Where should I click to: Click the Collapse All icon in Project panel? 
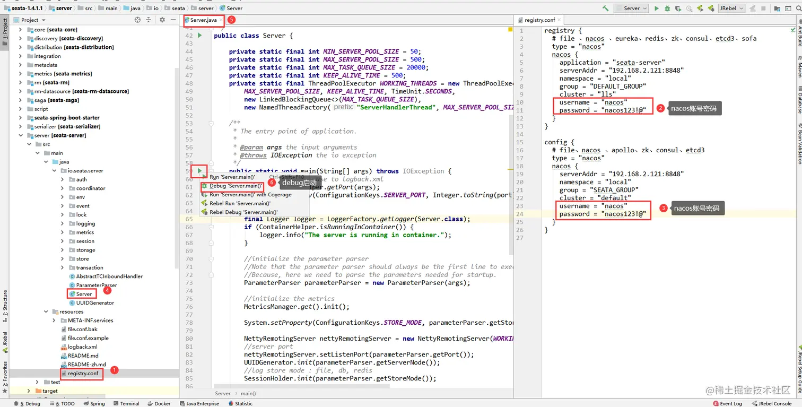(x=150, y=20)
